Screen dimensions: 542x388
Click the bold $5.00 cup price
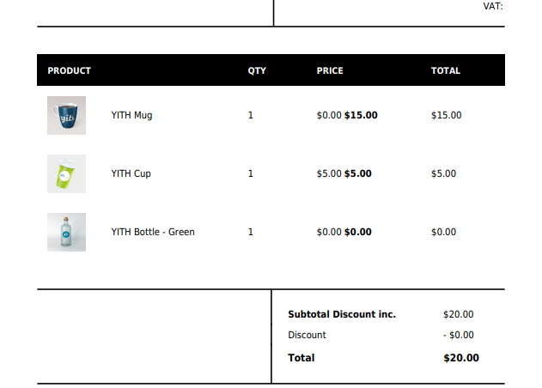358,173
